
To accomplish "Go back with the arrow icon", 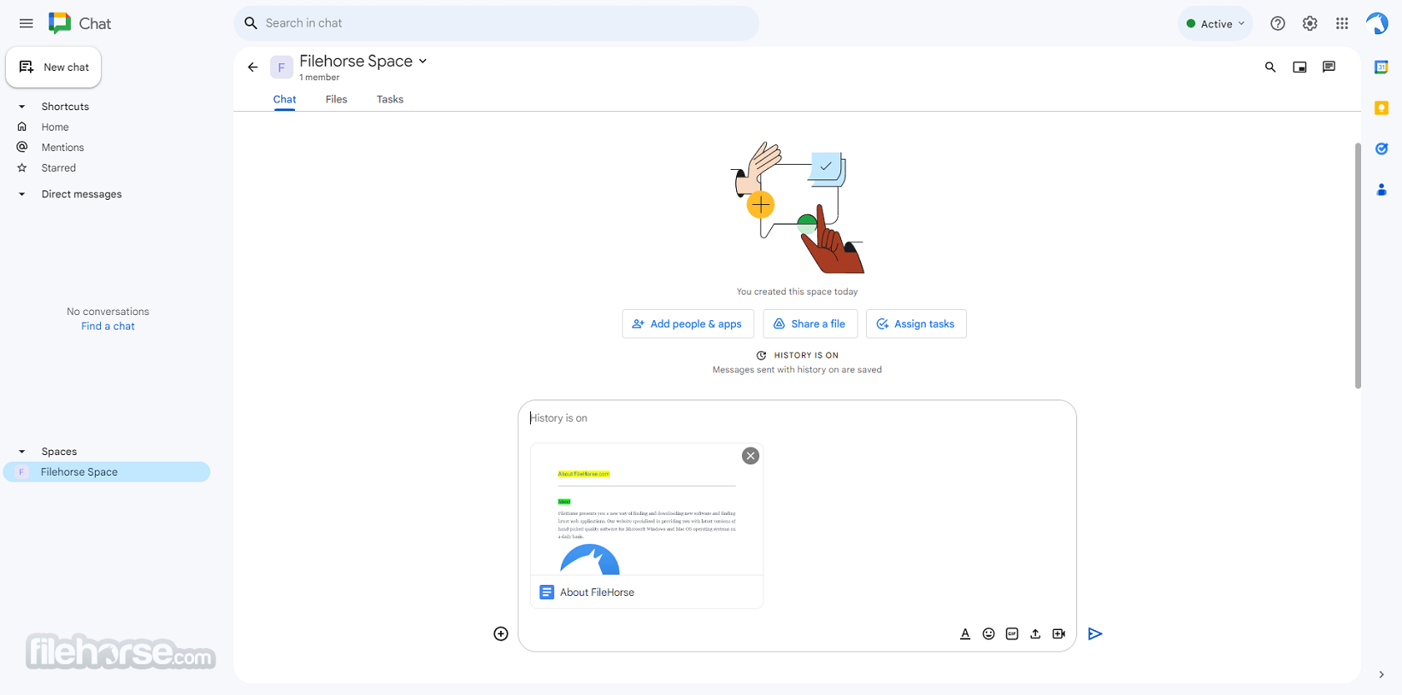I will 252,67.
